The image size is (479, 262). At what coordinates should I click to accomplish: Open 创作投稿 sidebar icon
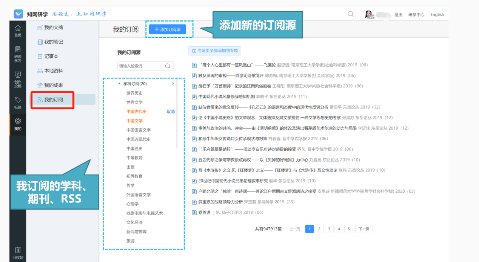click(x=18, y=80)
